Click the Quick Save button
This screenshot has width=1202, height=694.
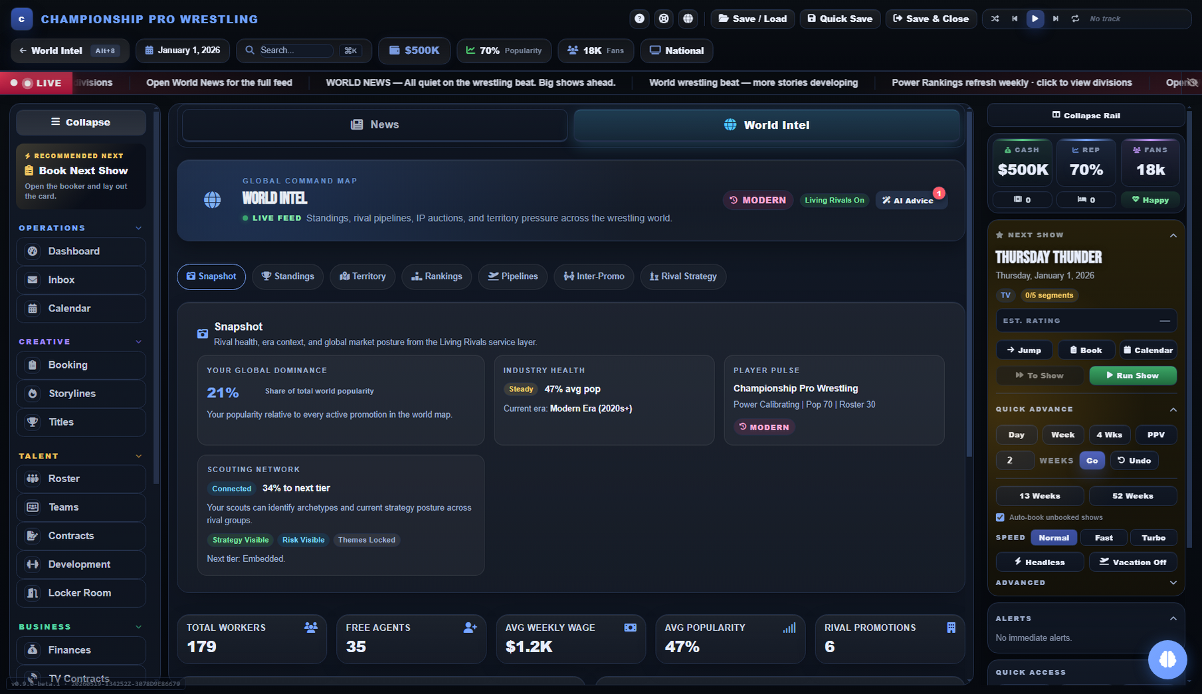(841, 19)
